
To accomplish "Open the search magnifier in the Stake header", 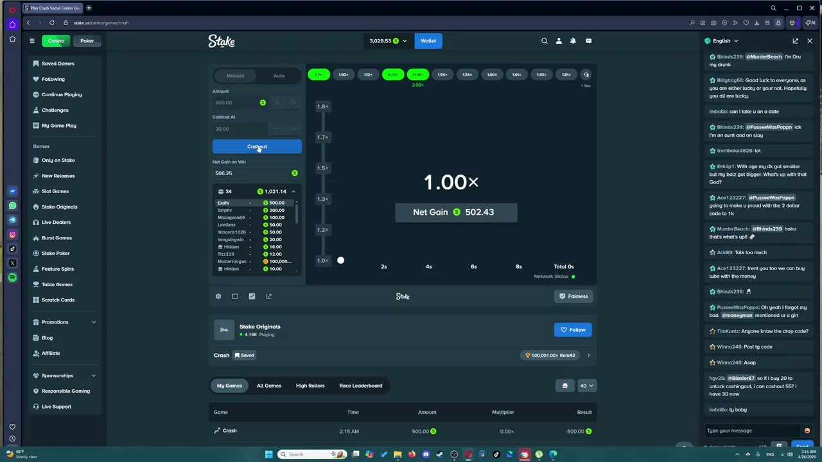I will tap(545, 41).
